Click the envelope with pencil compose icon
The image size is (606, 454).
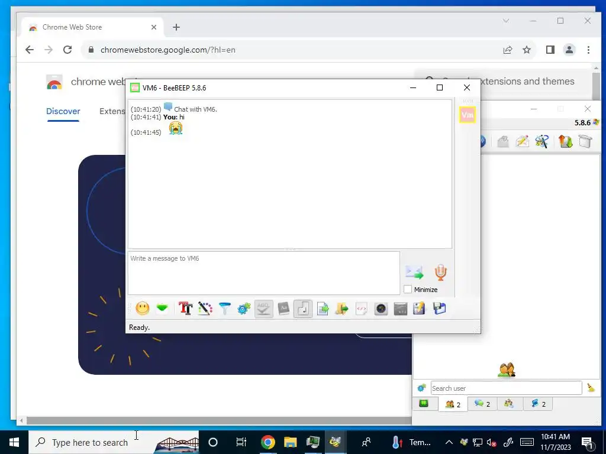[x=522, y=142]
